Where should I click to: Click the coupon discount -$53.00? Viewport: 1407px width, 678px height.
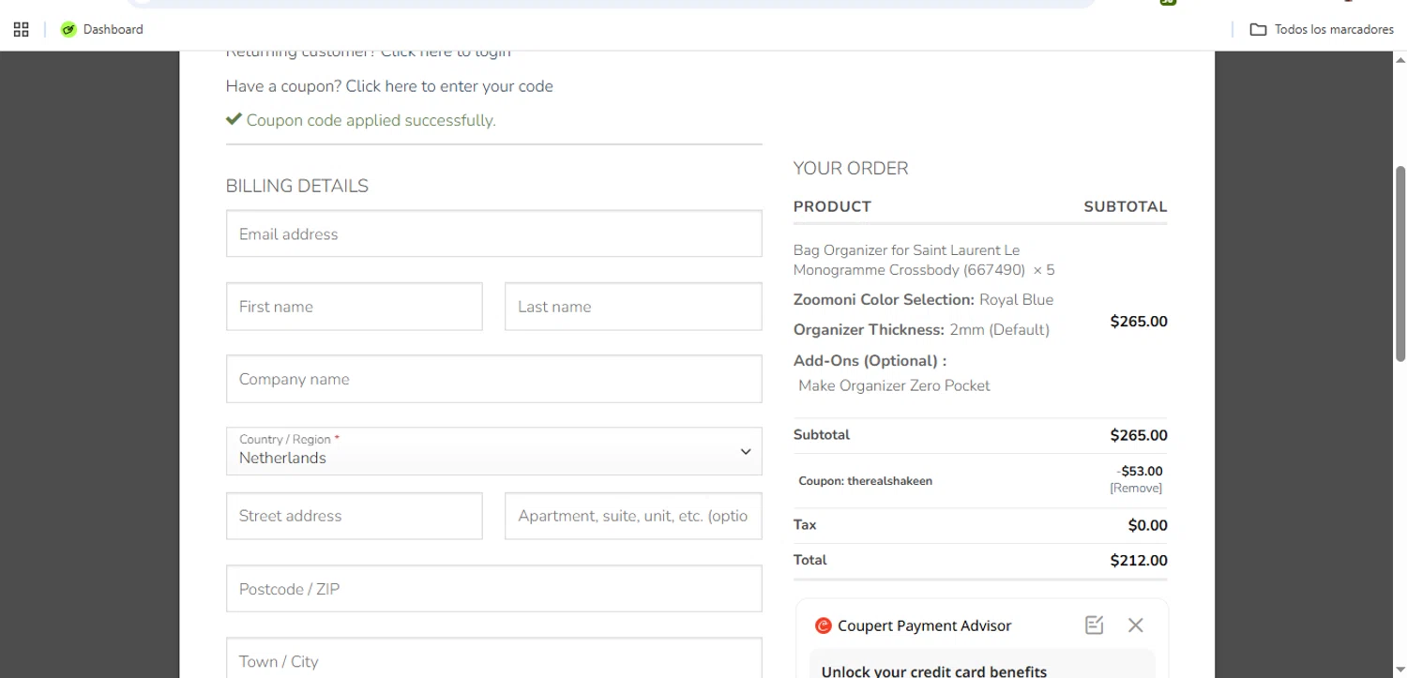pos(1140,472)
